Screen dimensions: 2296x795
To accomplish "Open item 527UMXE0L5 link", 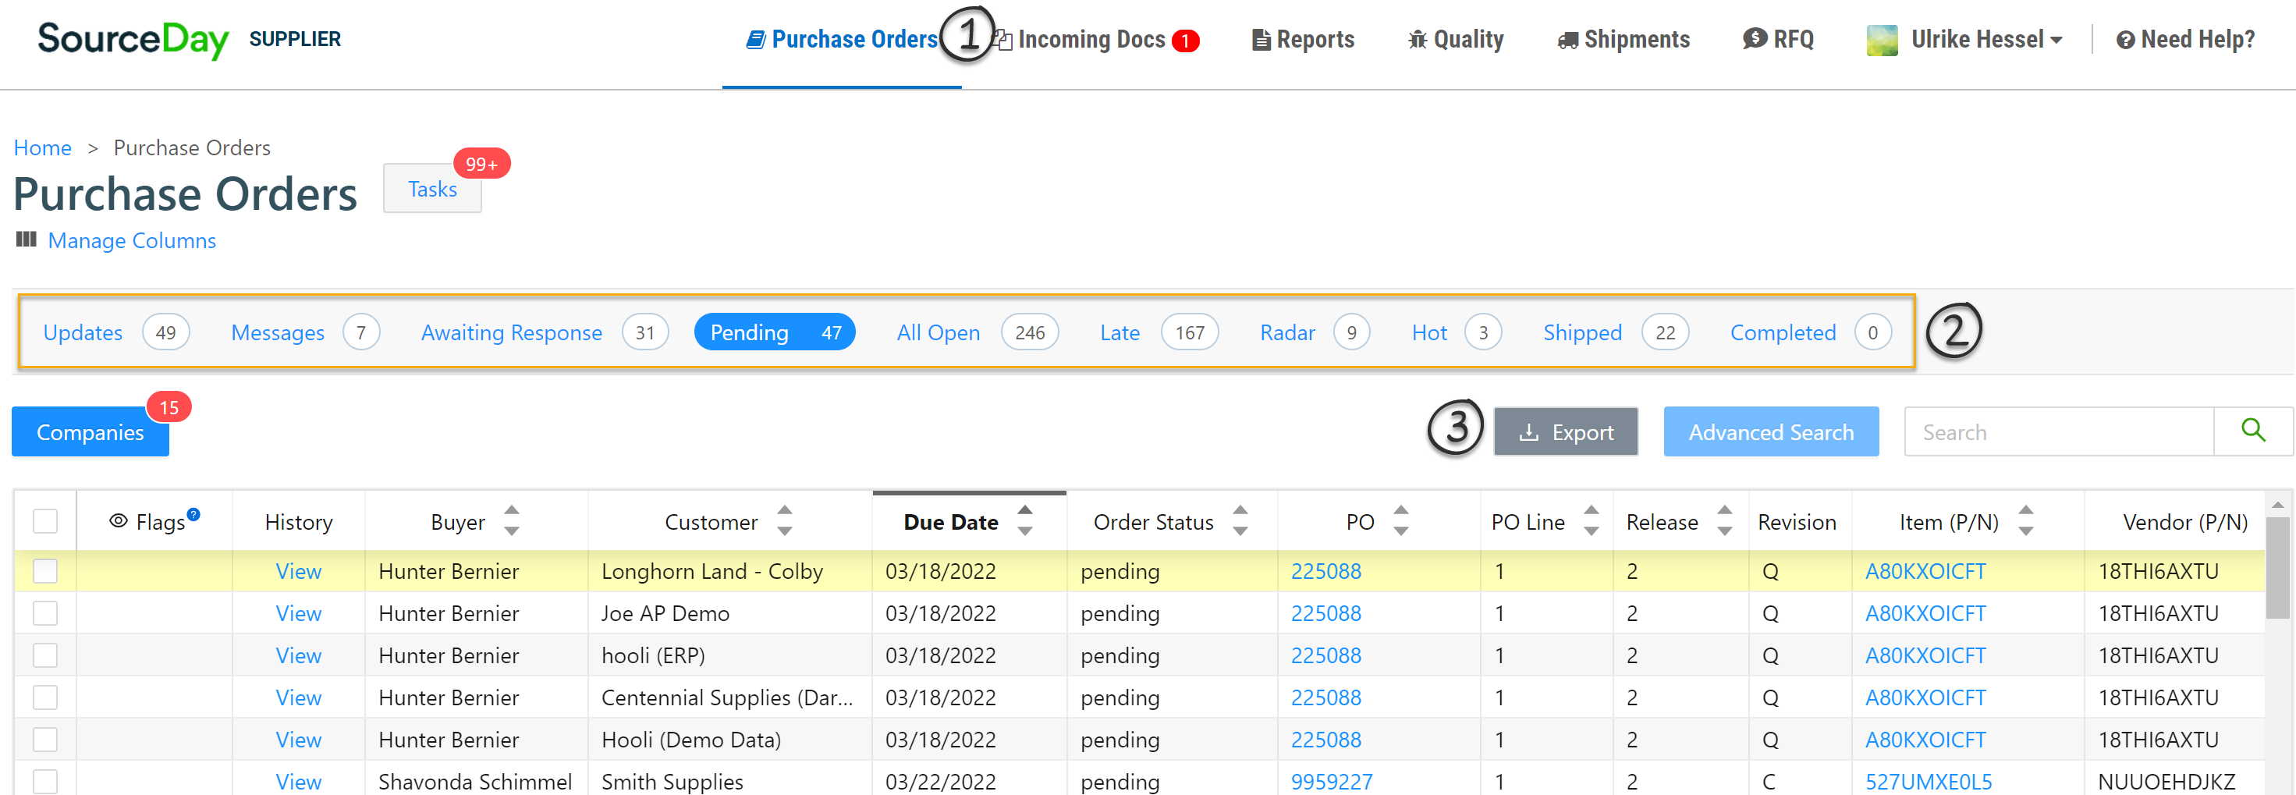I will (x=1928, y=782).
